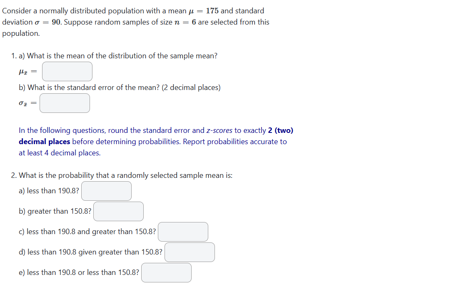
Task: Select the answer box for less than 190.8
Action: (x=106, y=191)
